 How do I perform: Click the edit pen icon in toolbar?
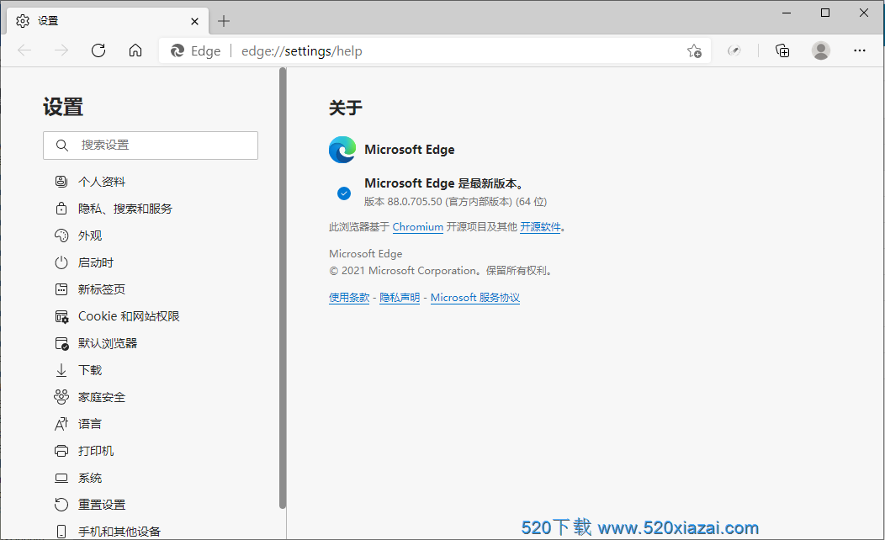point(734,50)
